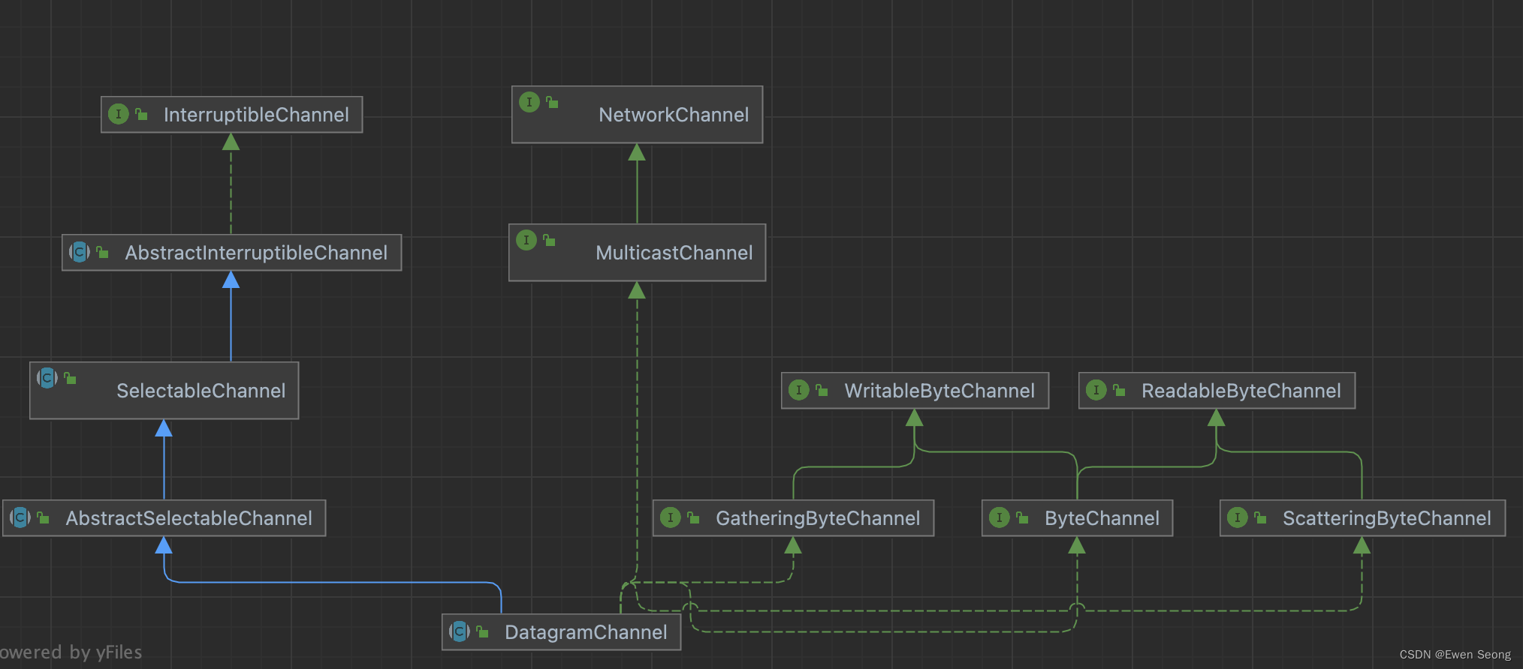This screenshot has height=669, width=1523.
Task: Click the lock icon beside GatheringByteChannel
Action: pos(693,517)
